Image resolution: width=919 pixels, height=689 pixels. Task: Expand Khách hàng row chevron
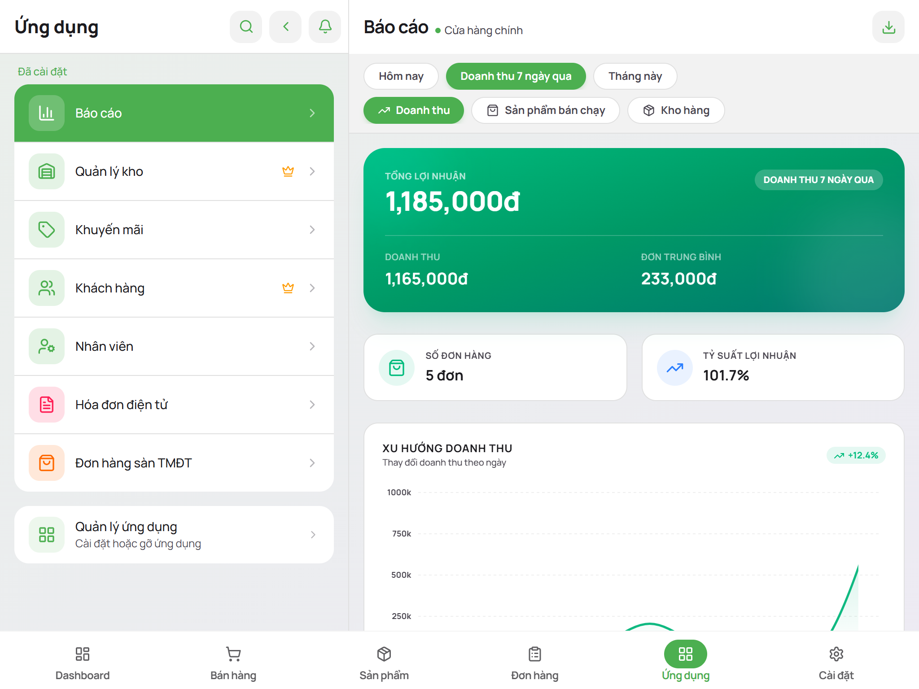point(312,288)
